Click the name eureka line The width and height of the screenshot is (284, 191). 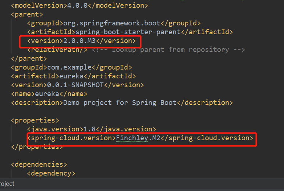click(49, 94)
